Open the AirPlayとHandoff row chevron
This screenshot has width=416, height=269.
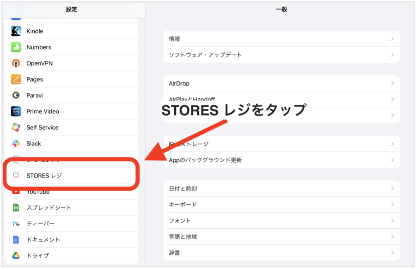pos(392,99)
